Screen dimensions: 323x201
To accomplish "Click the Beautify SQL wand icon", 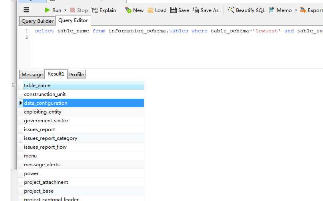I will pyautogui.click(x=231, y=10).
